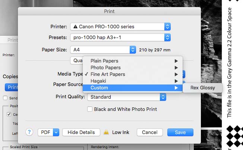Expand the Custom submenu arrow
243x150 pixels.
tap(176, 88)
